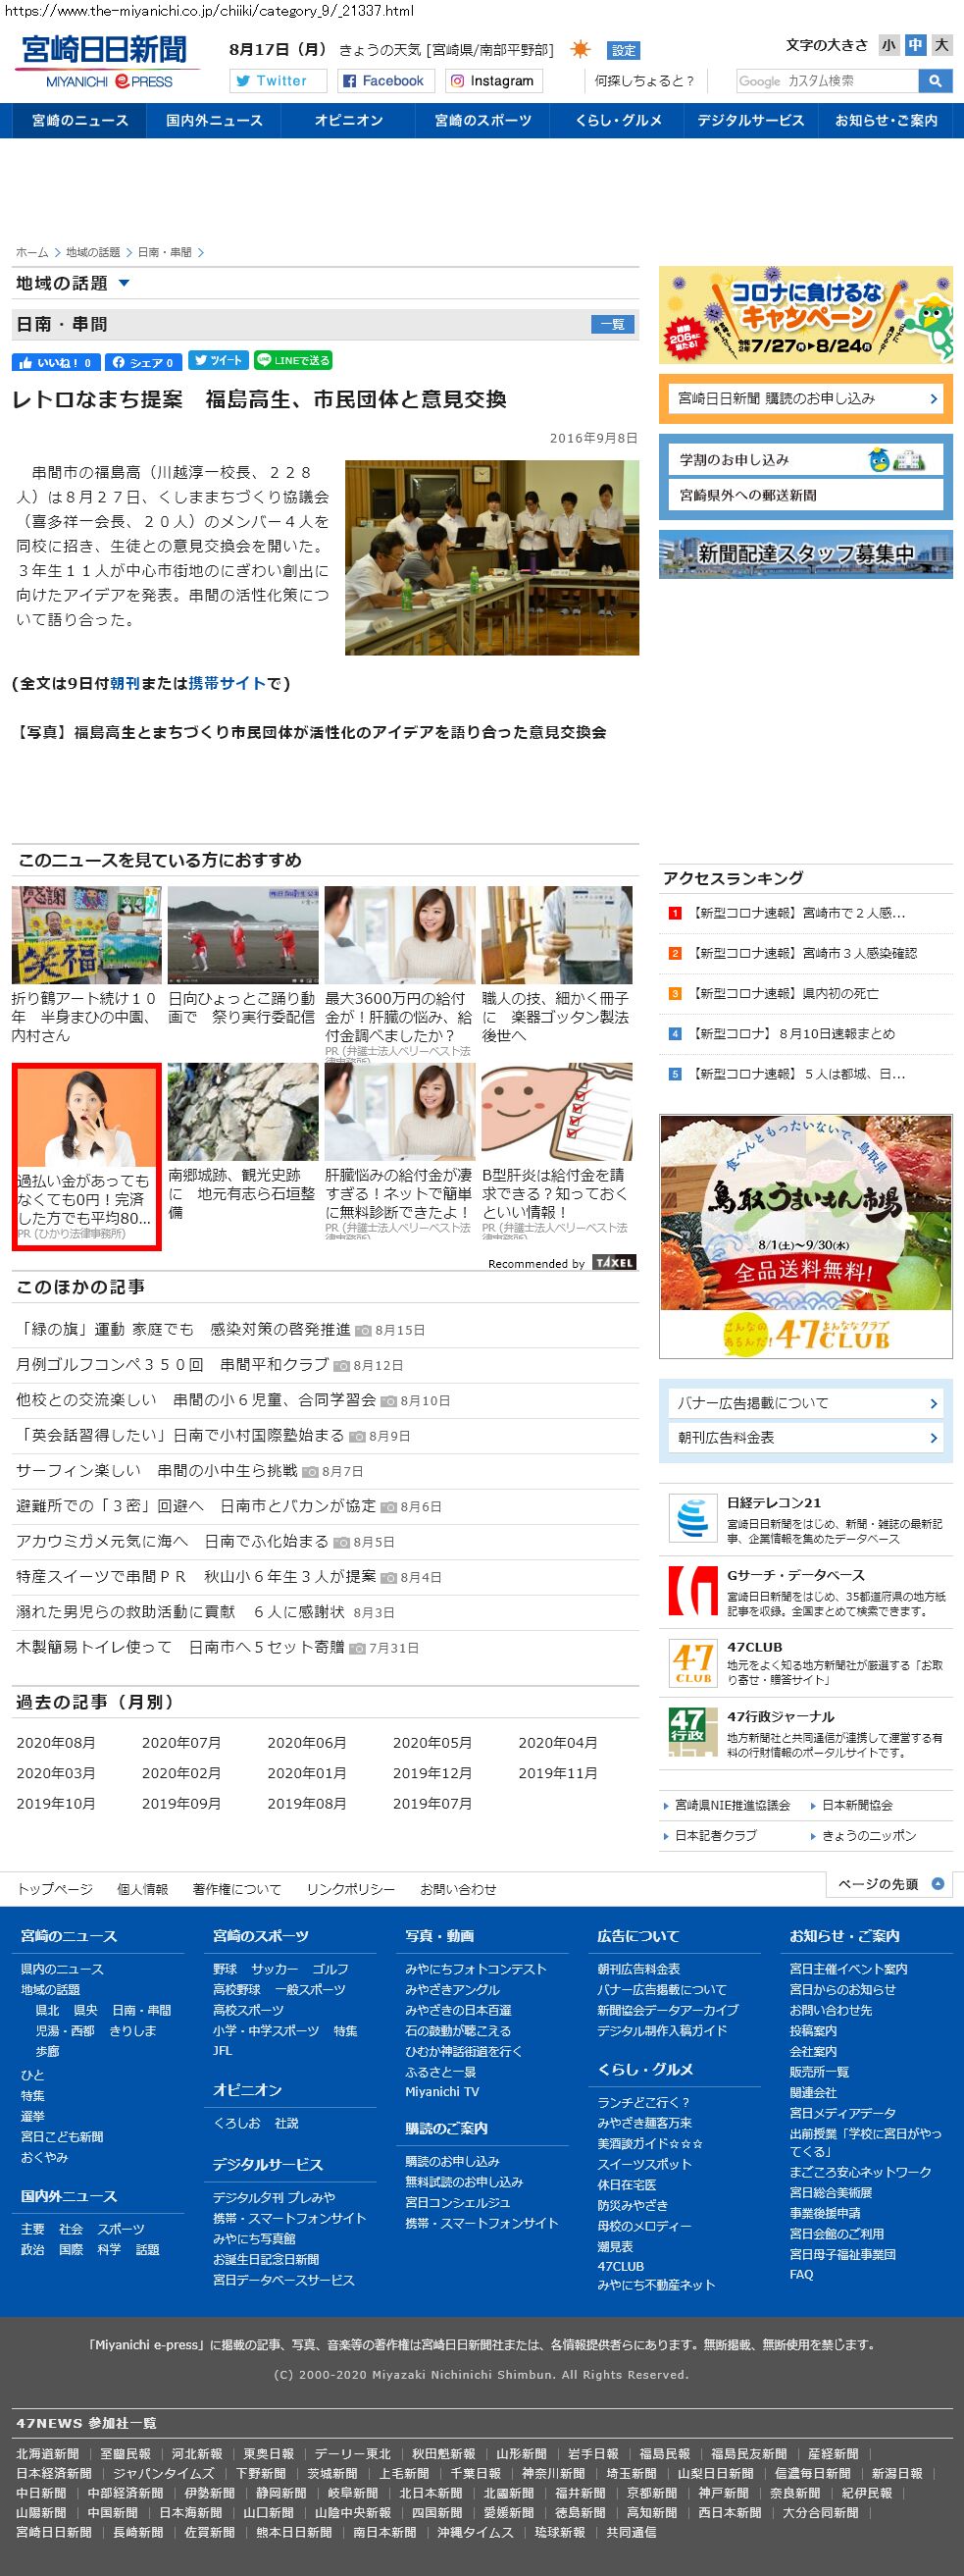Click the 47CLUB logo icon
This screenshot has width=964, height=2576.
692,1663
